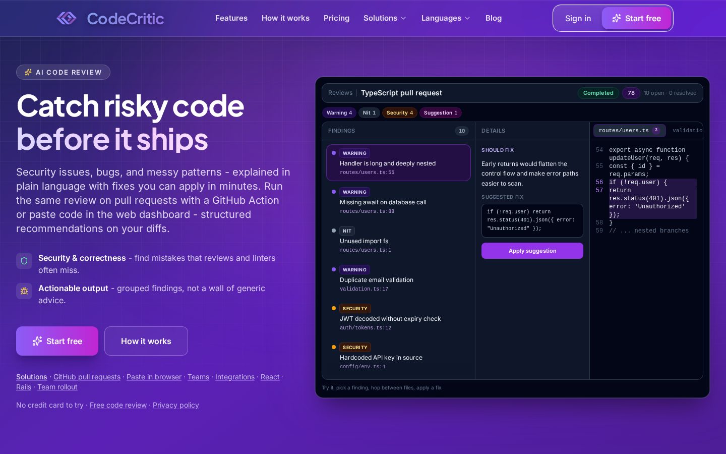
Task: Click the suggested fix code snippet
Action: [532, 220]
